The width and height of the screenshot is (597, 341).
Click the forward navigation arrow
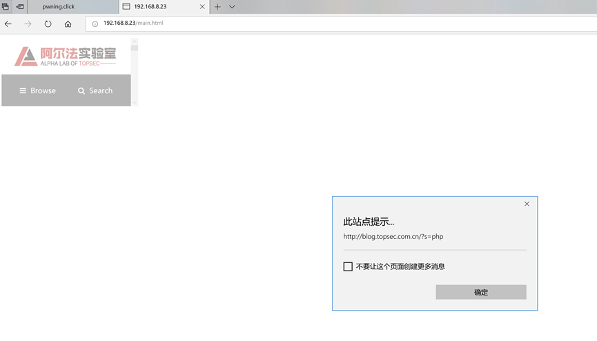(28, 23)
